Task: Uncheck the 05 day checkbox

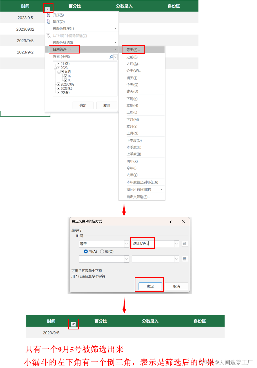Action: (66, 80)
